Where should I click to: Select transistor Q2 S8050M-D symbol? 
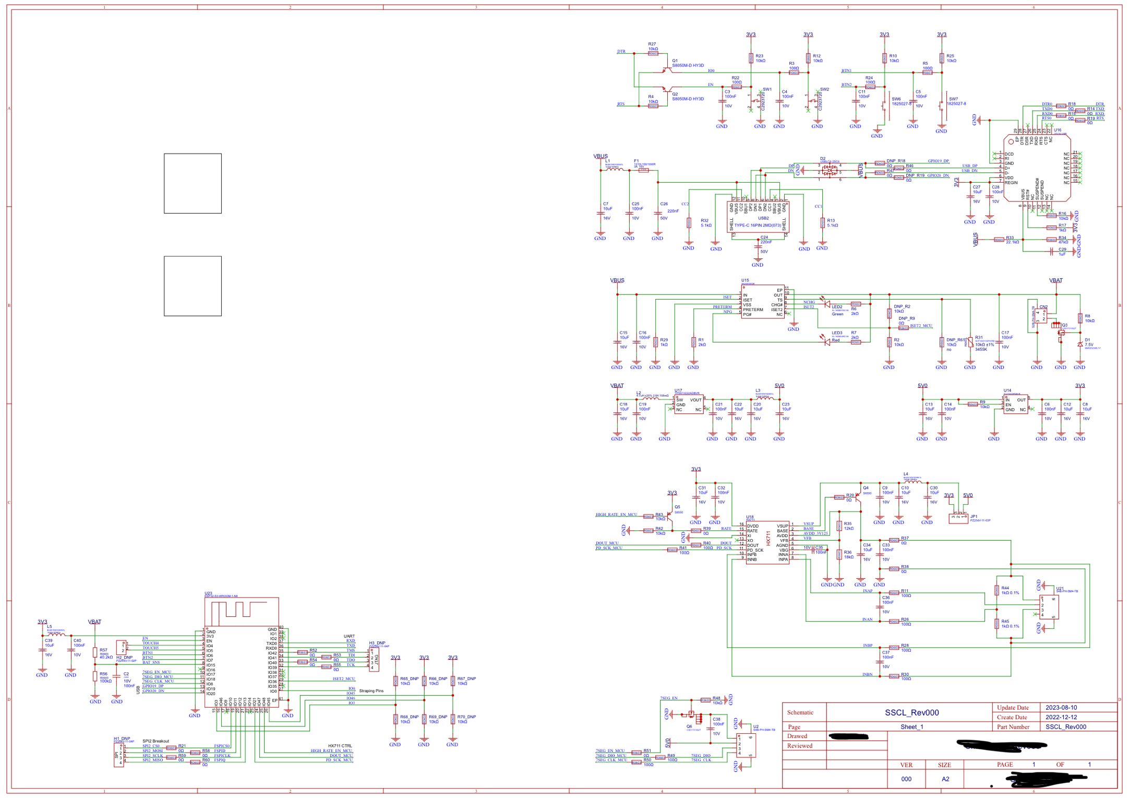pos(668,89)
